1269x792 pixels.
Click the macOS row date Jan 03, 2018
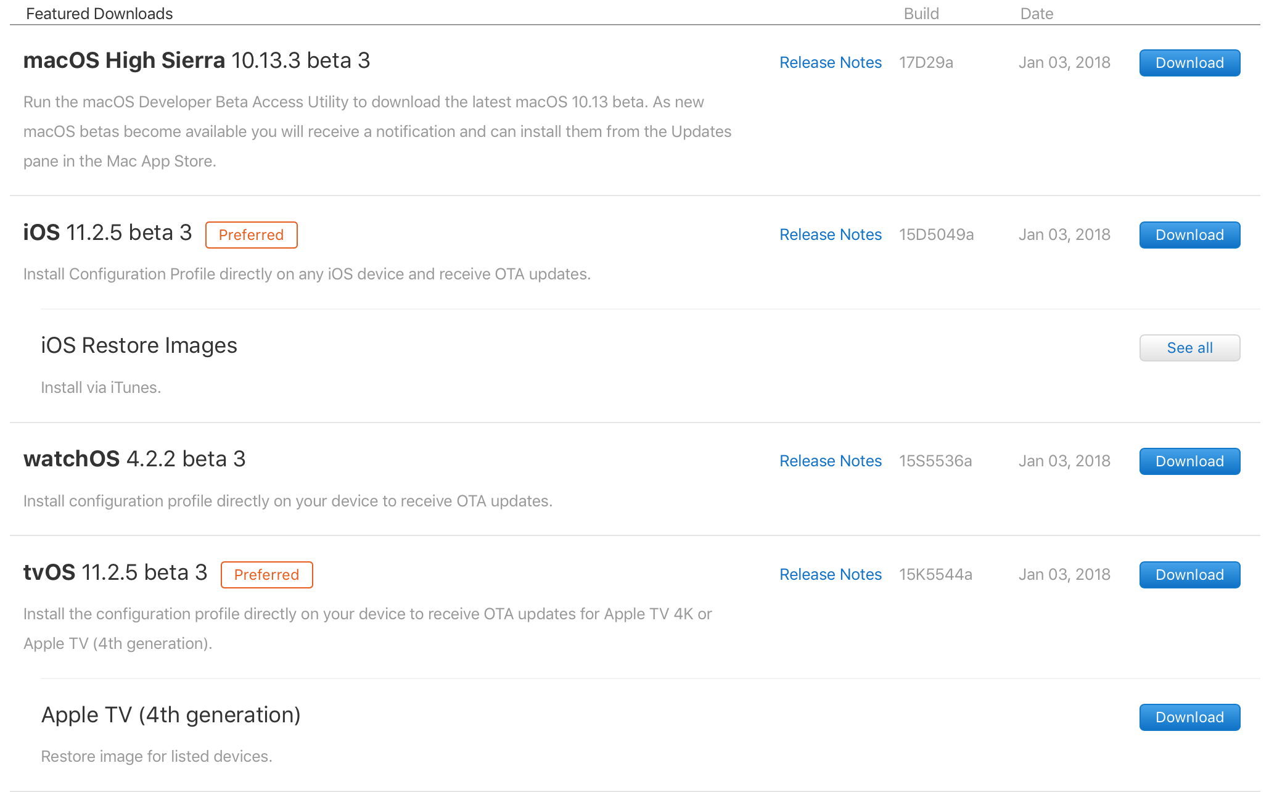tap(1064, 63)
